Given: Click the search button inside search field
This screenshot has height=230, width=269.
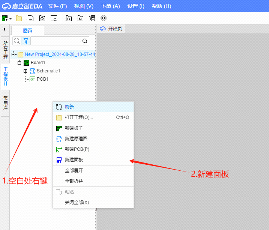Looking at the screenshot, I should (x=85, y=41).
